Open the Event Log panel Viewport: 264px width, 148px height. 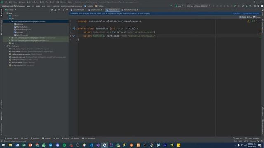coord(238,139)
